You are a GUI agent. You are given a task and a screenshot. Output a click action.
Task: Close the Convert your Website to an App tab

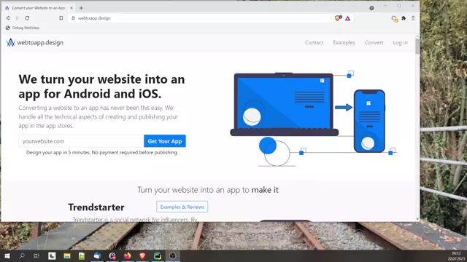pos(72,8)
